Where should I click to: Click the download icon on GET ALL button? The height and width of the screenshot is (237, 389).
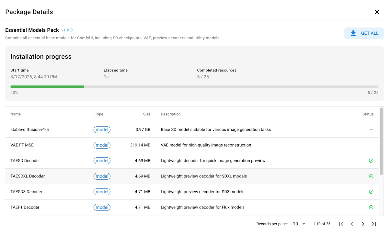pyautogui.click(x=353, y=33)
